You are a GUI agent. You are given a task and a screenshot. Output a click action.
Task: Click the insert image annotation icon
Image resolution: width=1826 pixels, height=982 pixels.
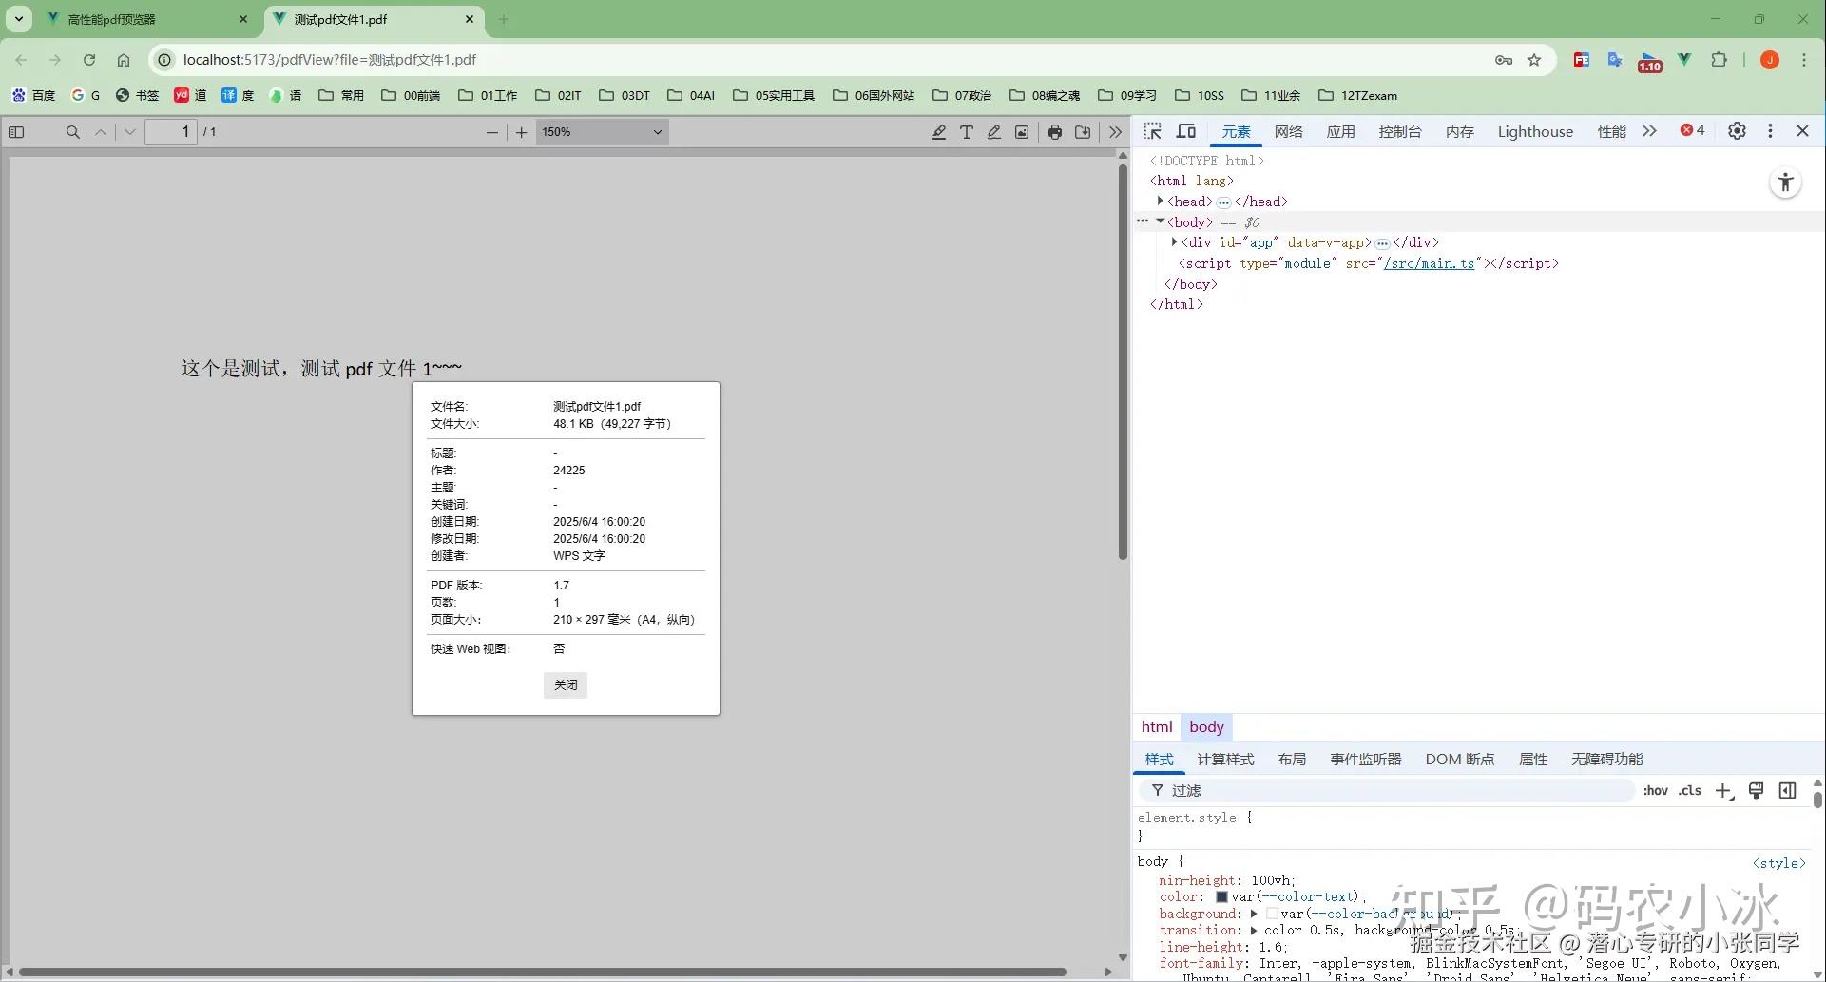coord(1021,132)
